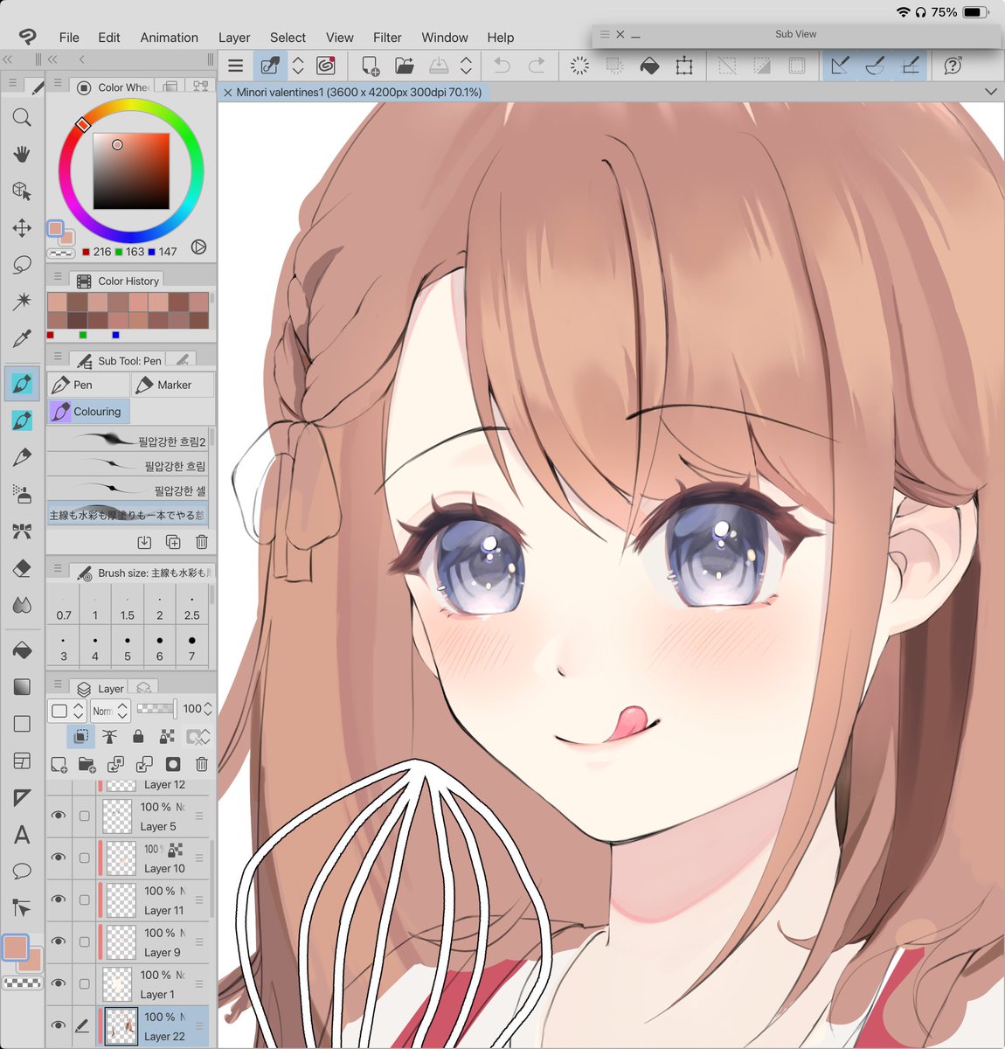The height and width of the screenshot is (1049, 1005).
Task: Pick first swatch in Color History
Action: coord(57,302)
